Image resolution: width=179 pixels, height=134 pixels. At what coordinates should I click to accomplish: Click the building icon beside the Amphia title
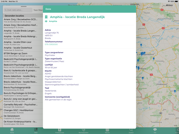click(x=46, y=17)
